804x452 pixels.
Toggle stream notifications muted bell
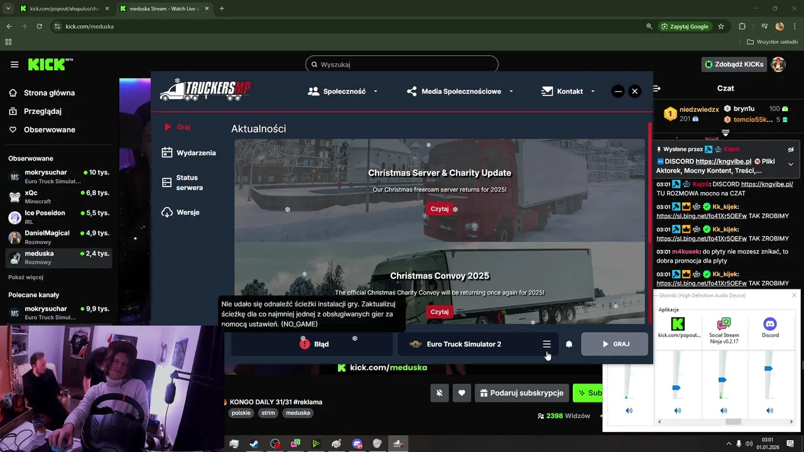pyautogui.click(x=440, y=393)
